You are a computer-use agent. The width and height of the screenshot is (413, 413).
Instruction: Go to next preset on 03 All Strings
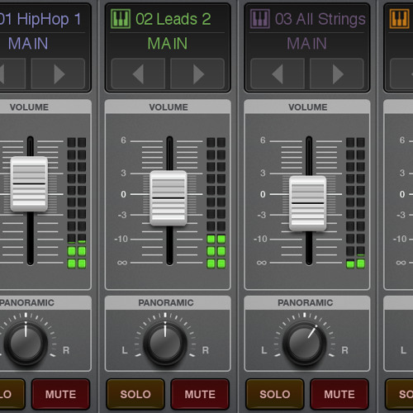coord(337,74)
